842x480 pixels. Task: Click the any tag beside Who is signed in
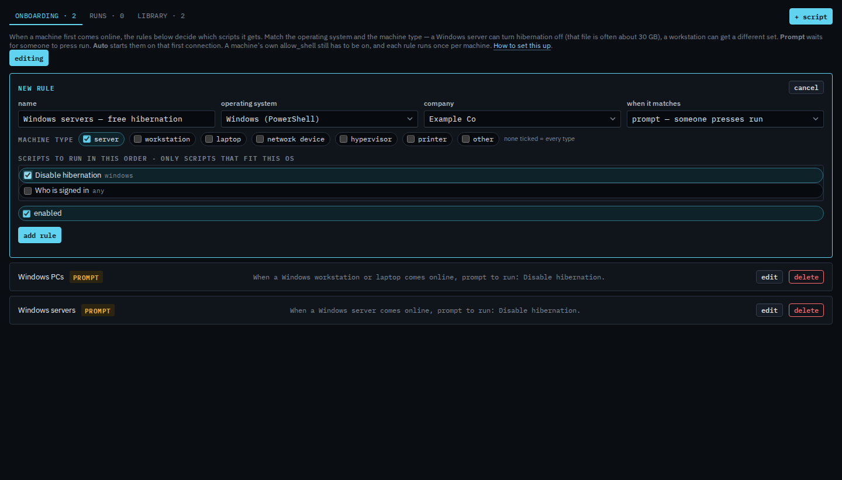98,191
